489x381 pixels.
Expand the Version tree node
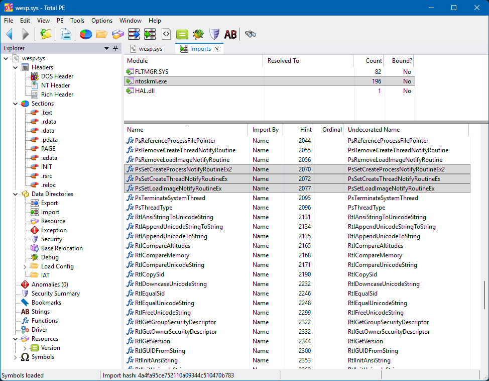[25, 348]
